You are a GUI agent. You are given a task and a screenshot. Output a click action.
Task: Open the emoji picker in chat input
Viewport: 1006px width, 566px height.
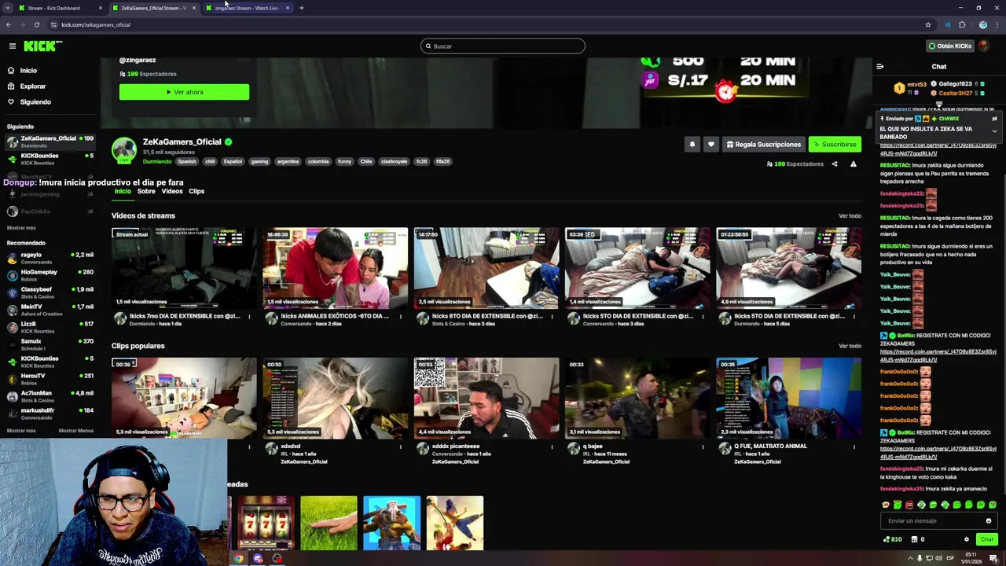(x=989, y=521)
